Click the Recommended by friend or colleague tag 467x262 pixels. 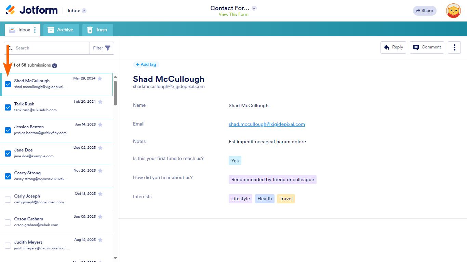[x=272, y=180]
